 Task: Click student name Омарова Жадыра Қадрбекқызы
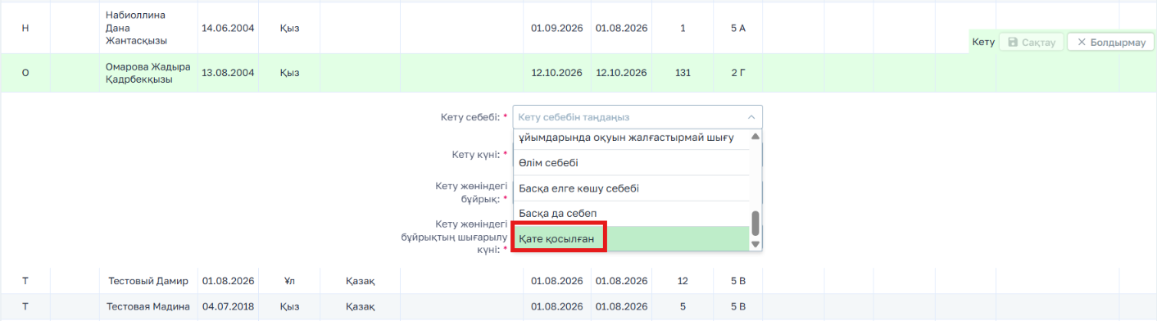pyautogui.click(x=147, y=73)
